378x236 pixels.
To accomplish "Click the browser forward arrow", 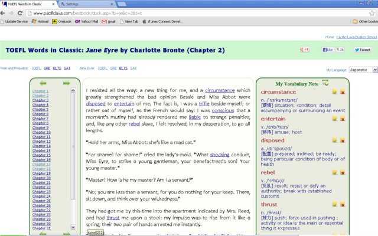I will (x=11, y=13).
